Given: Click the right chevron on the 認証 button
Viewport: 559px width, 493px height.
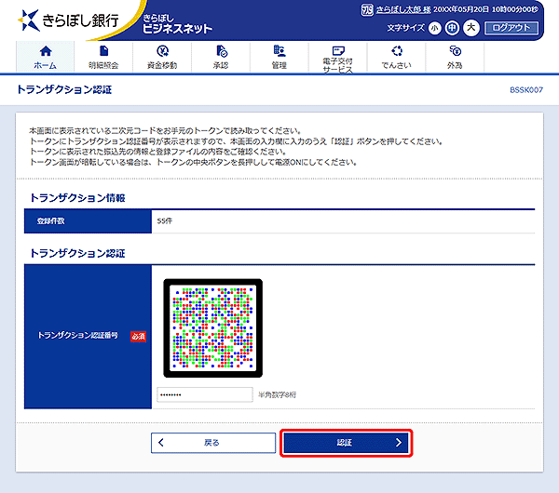Looking at the screenshot, I should (399, 443).
